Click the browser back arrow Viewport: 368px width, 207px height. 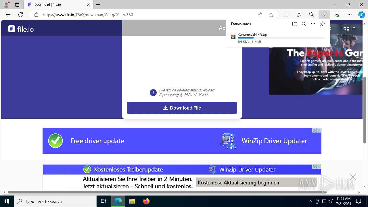point(8,15)
